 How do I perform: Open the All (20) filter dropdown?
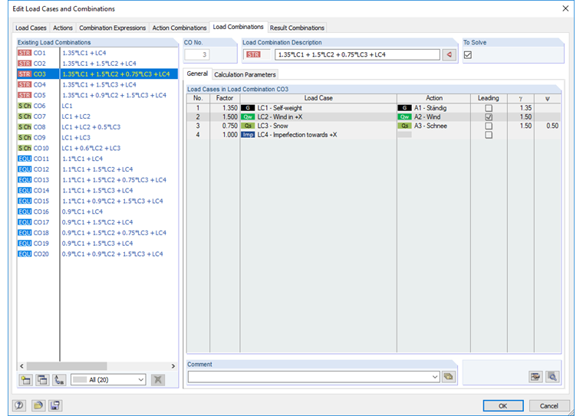click(x=108, y=379)
